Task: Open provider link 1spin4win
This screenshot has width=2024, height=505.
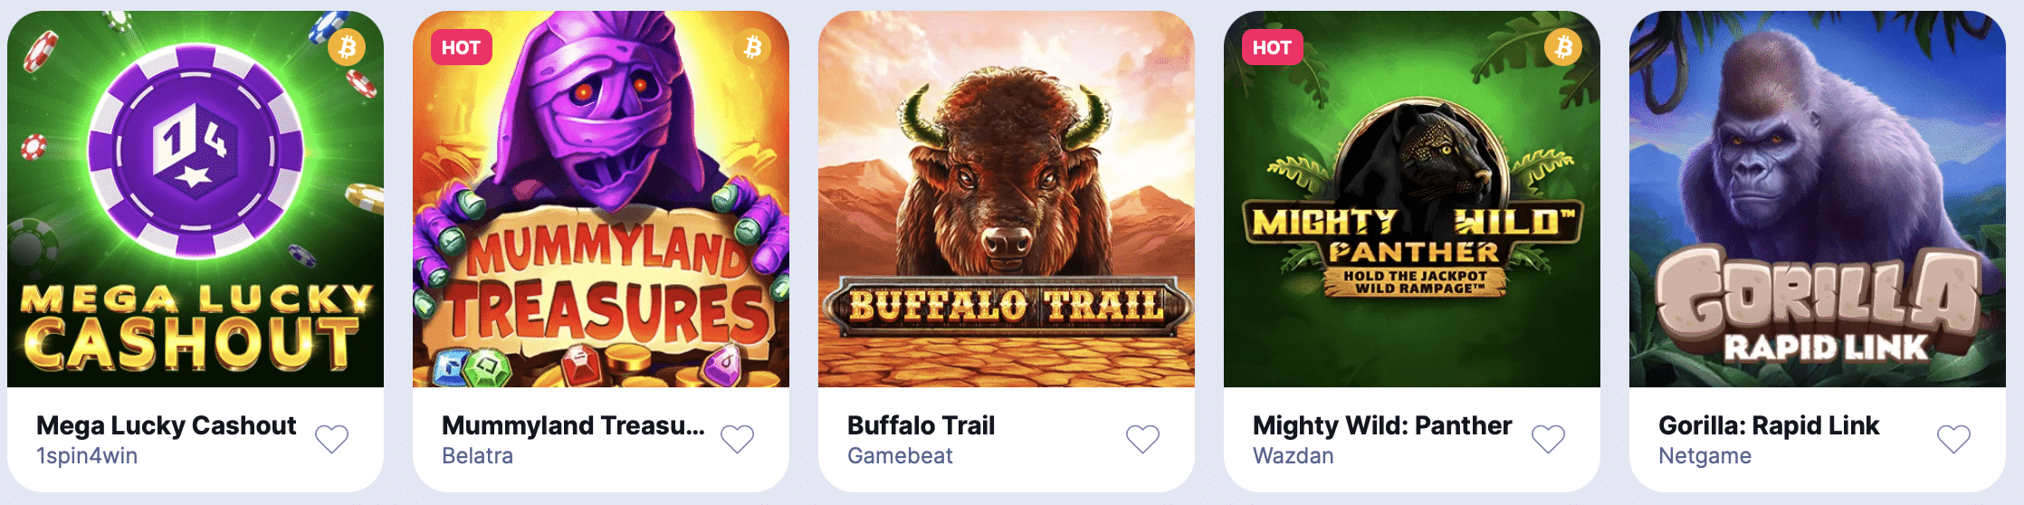Action: pos(87,456)
